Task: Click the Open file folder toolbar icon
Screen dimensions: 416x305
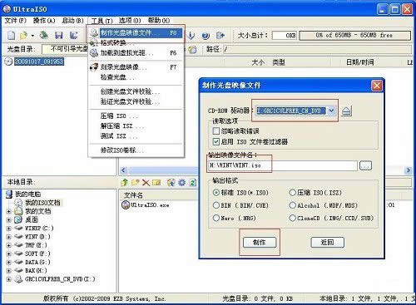Action: coord(24,35)
